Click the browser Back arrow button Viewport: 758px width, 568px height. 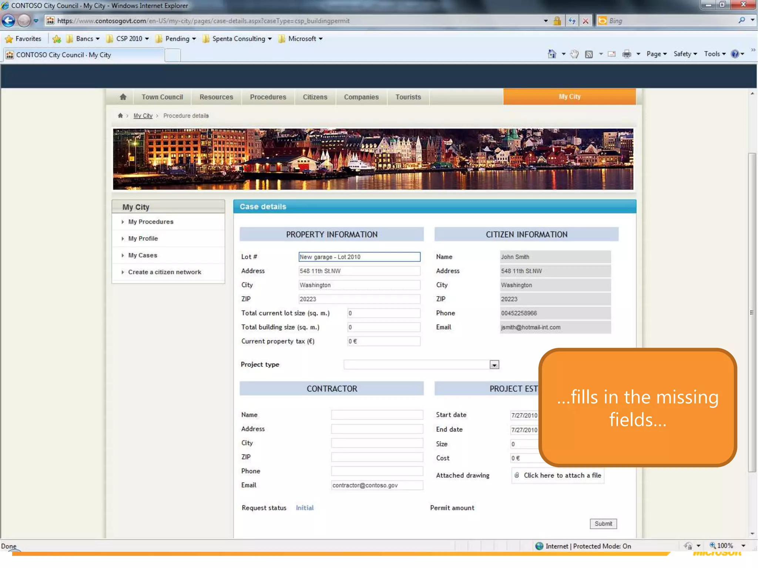9,21
